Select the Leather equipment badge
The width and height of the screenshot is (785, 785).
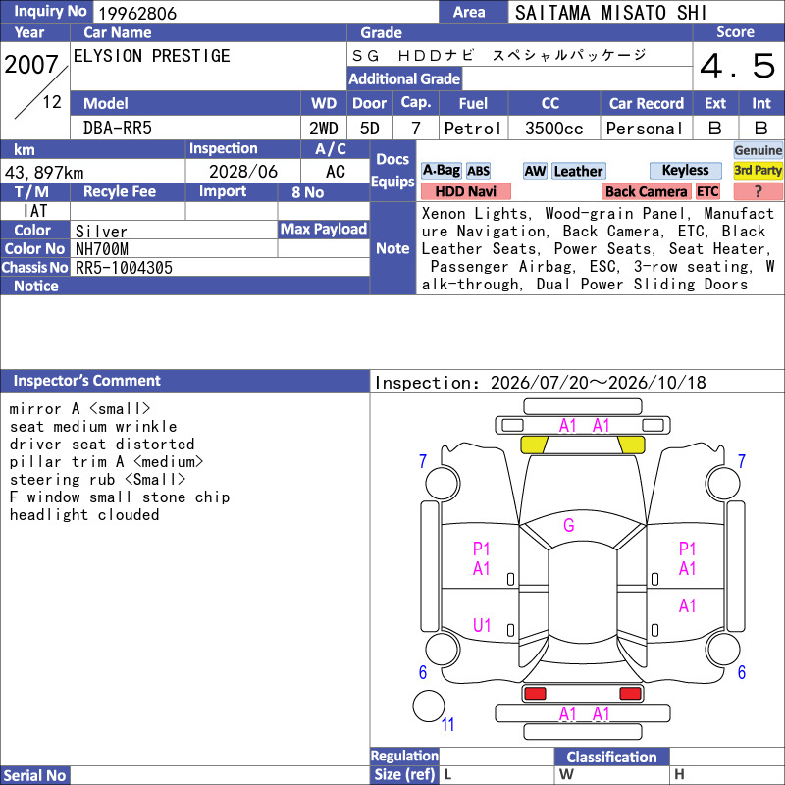click(x=578, y=171)
